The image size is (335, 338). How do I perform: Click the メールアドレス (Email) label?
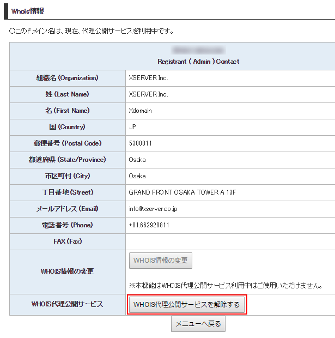pyautogui.click(x=67, y=209)
